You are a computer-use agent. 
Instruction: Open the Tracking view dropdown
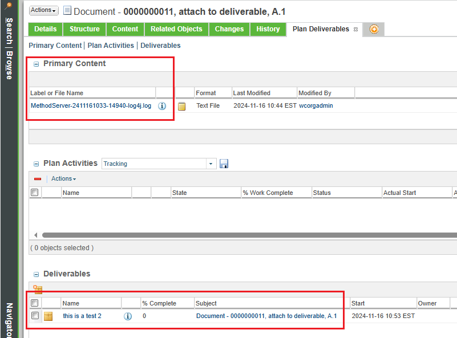(211, 164)
